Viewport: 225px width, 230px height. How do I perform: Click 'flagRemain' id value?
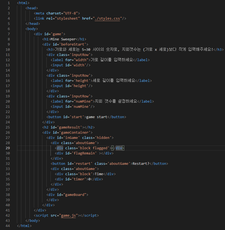(x=84, y=153)
